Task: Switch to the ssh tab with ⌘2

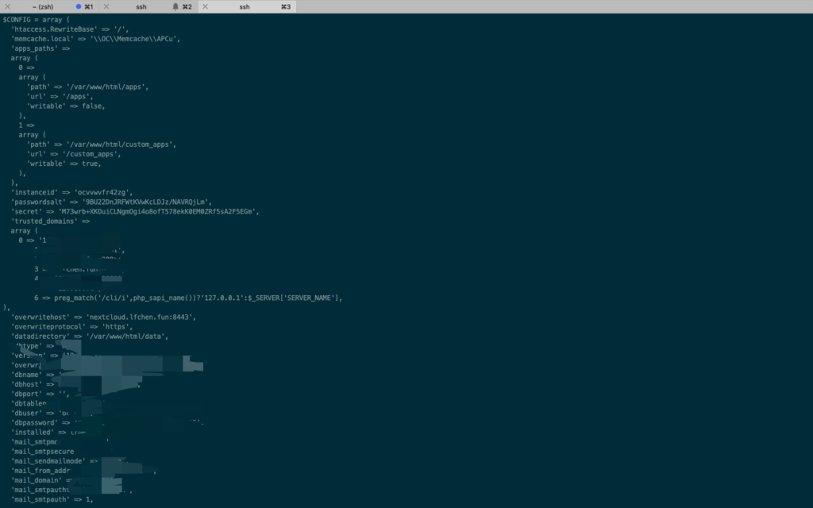Action: point(141,6)
